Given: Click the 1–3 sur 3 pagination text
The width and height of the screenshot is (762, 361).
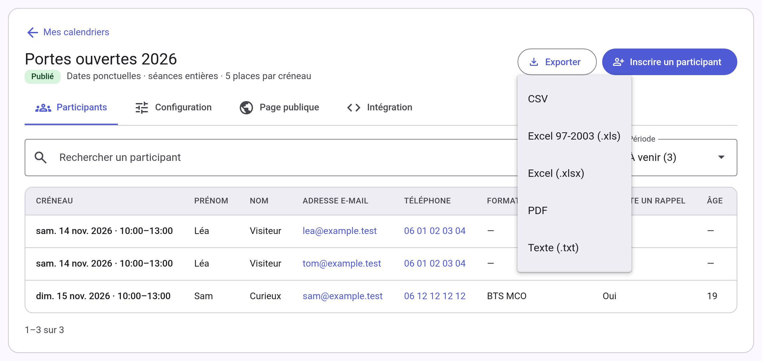Looking at the screenshot, I should click(44, 330).
